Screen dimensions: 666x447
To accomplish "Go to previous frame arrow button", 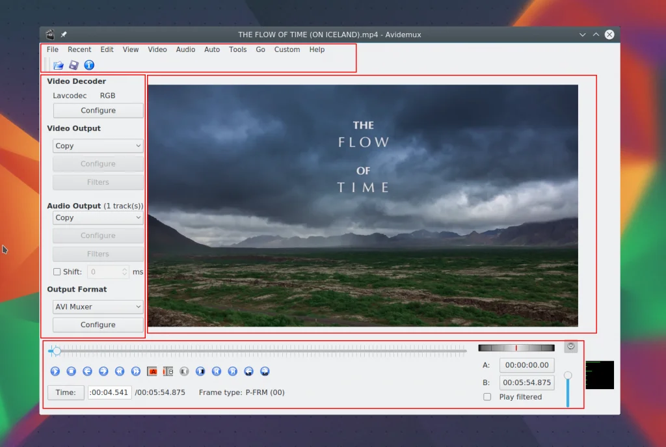I will pos(87,372).
